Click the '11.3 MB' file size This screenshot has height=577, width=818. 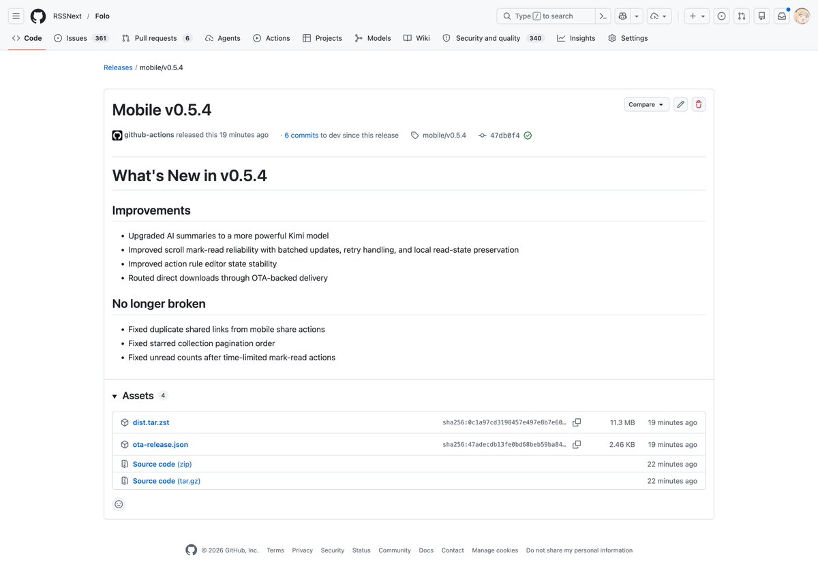point(622,422)
